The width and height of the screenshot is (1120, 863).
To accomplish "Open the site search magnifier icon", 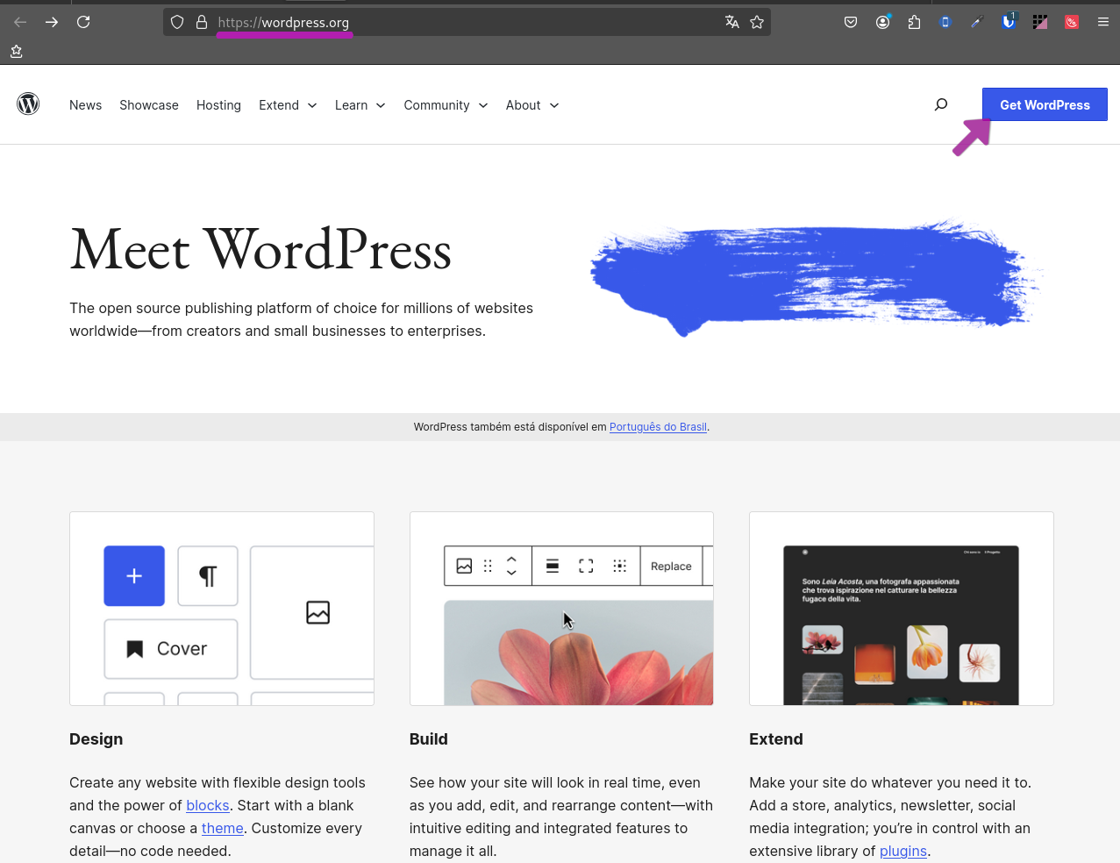I will (941, 104).
